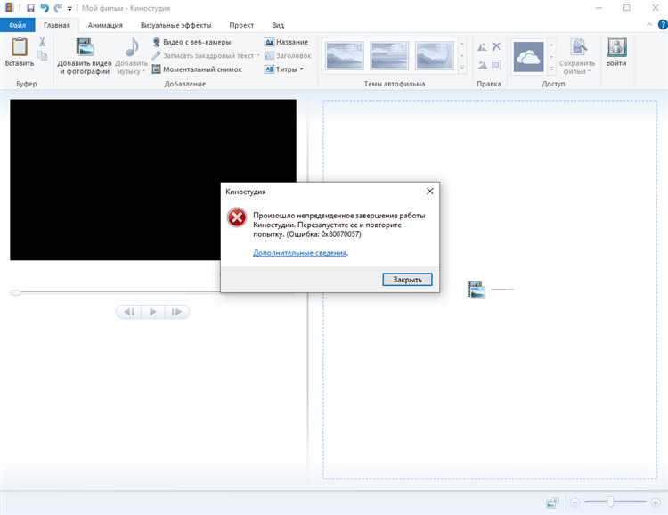Click the sharing gallery up arrow
Image resolution: width=668 pixels, height=515 pixels.
pyautogui.click(x=551, y=45)
